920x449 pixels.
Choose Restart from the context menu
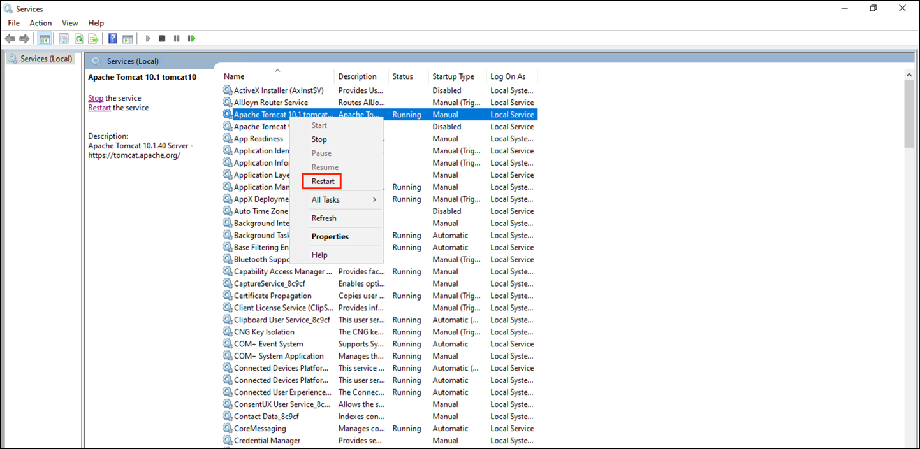click(323, 182)
